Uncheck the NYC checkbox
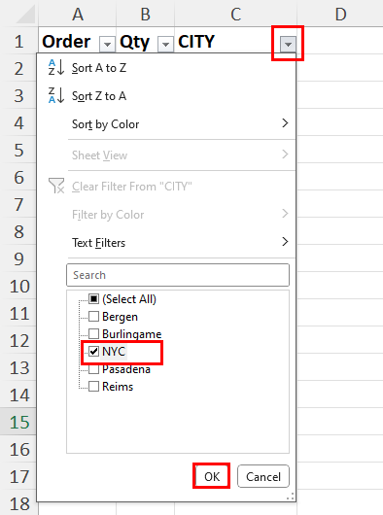 pos(93,352)
